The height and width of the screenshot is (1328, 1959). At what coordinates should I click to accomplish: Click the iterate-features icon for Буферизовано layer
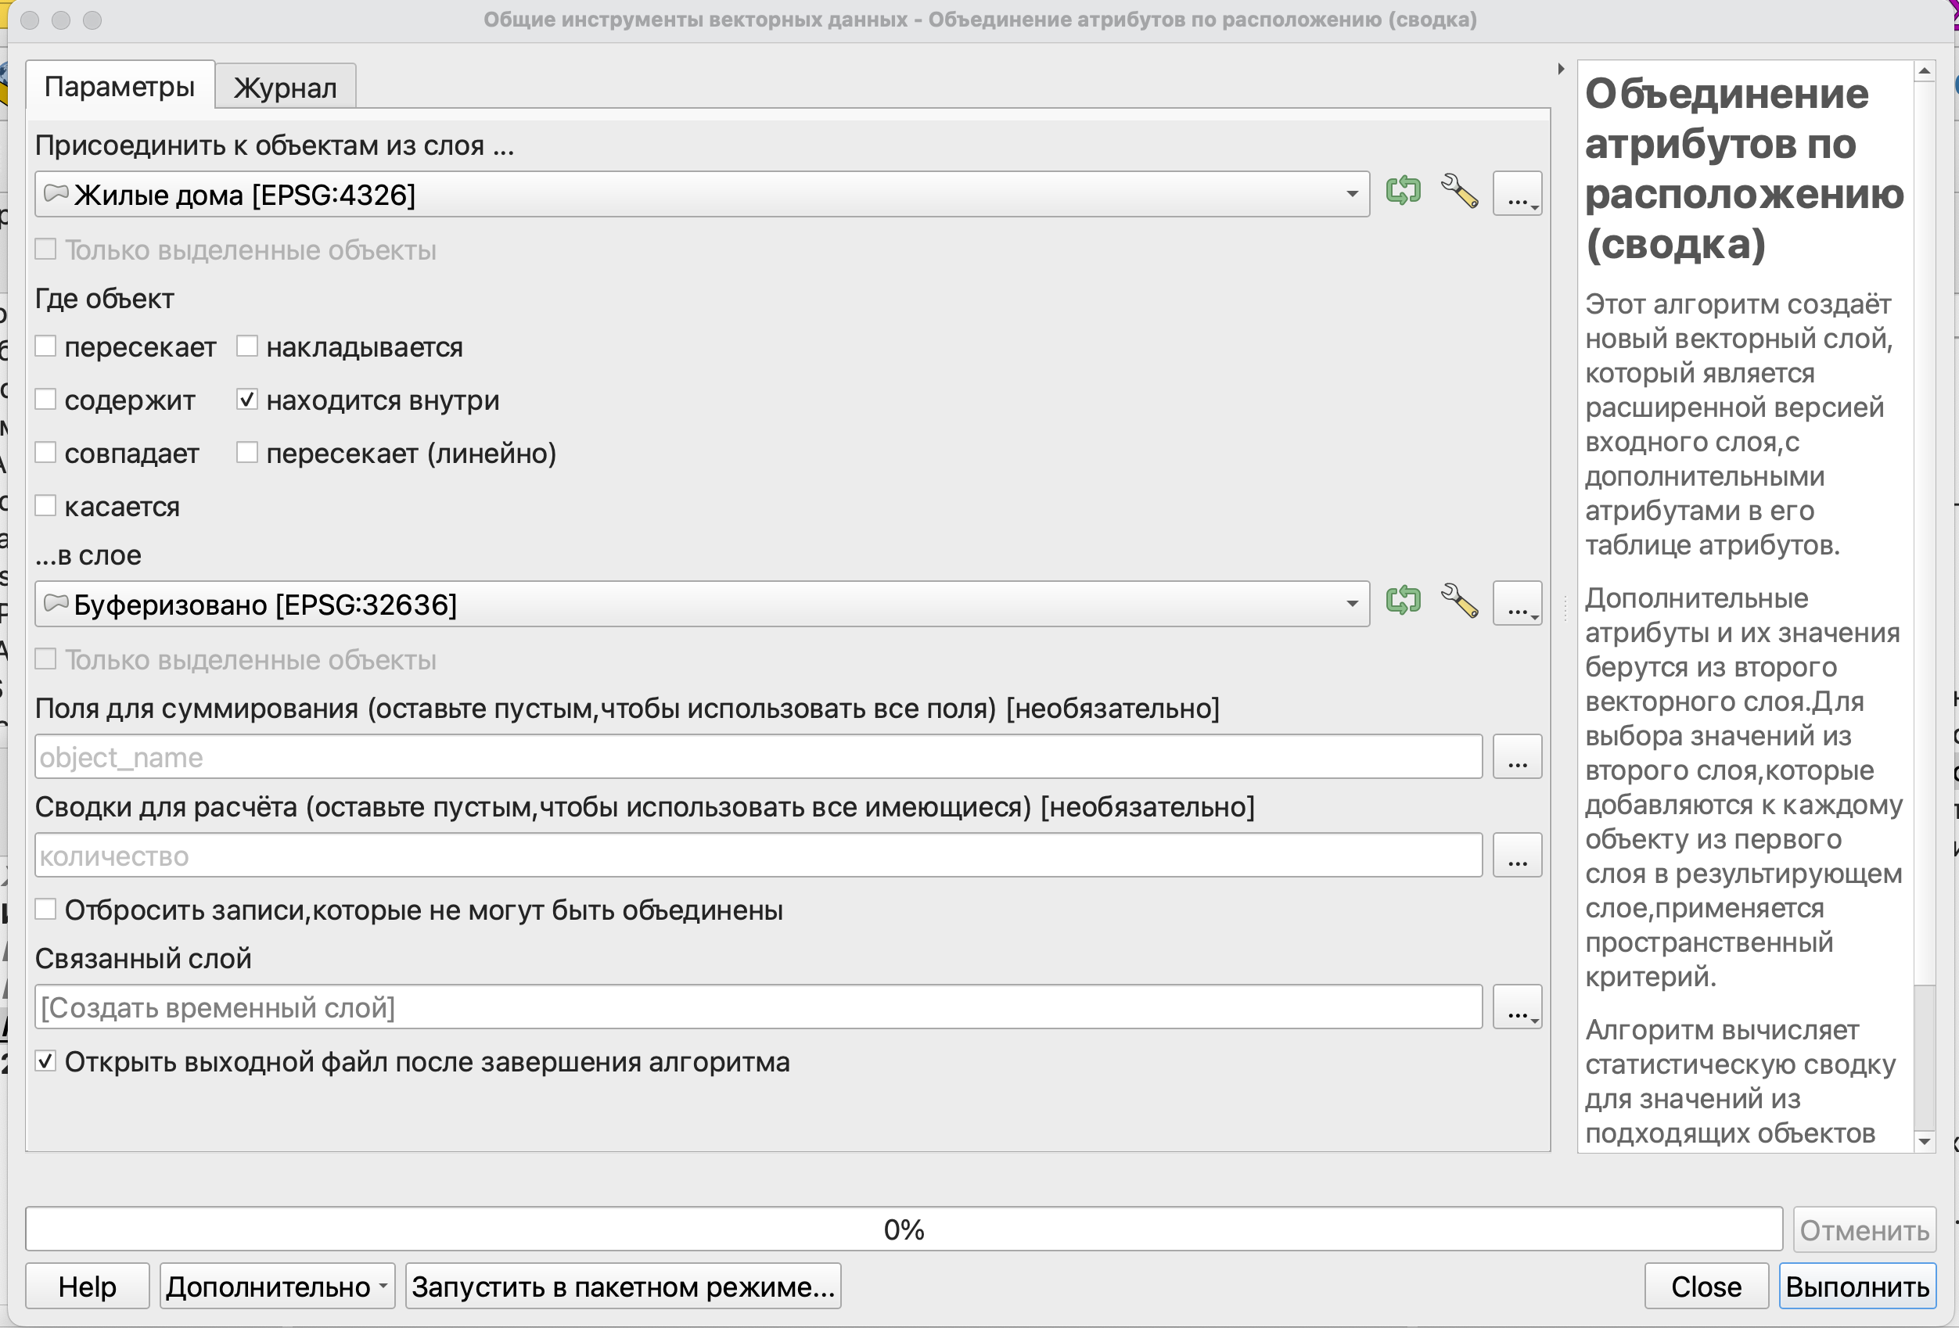point(1404,601)
